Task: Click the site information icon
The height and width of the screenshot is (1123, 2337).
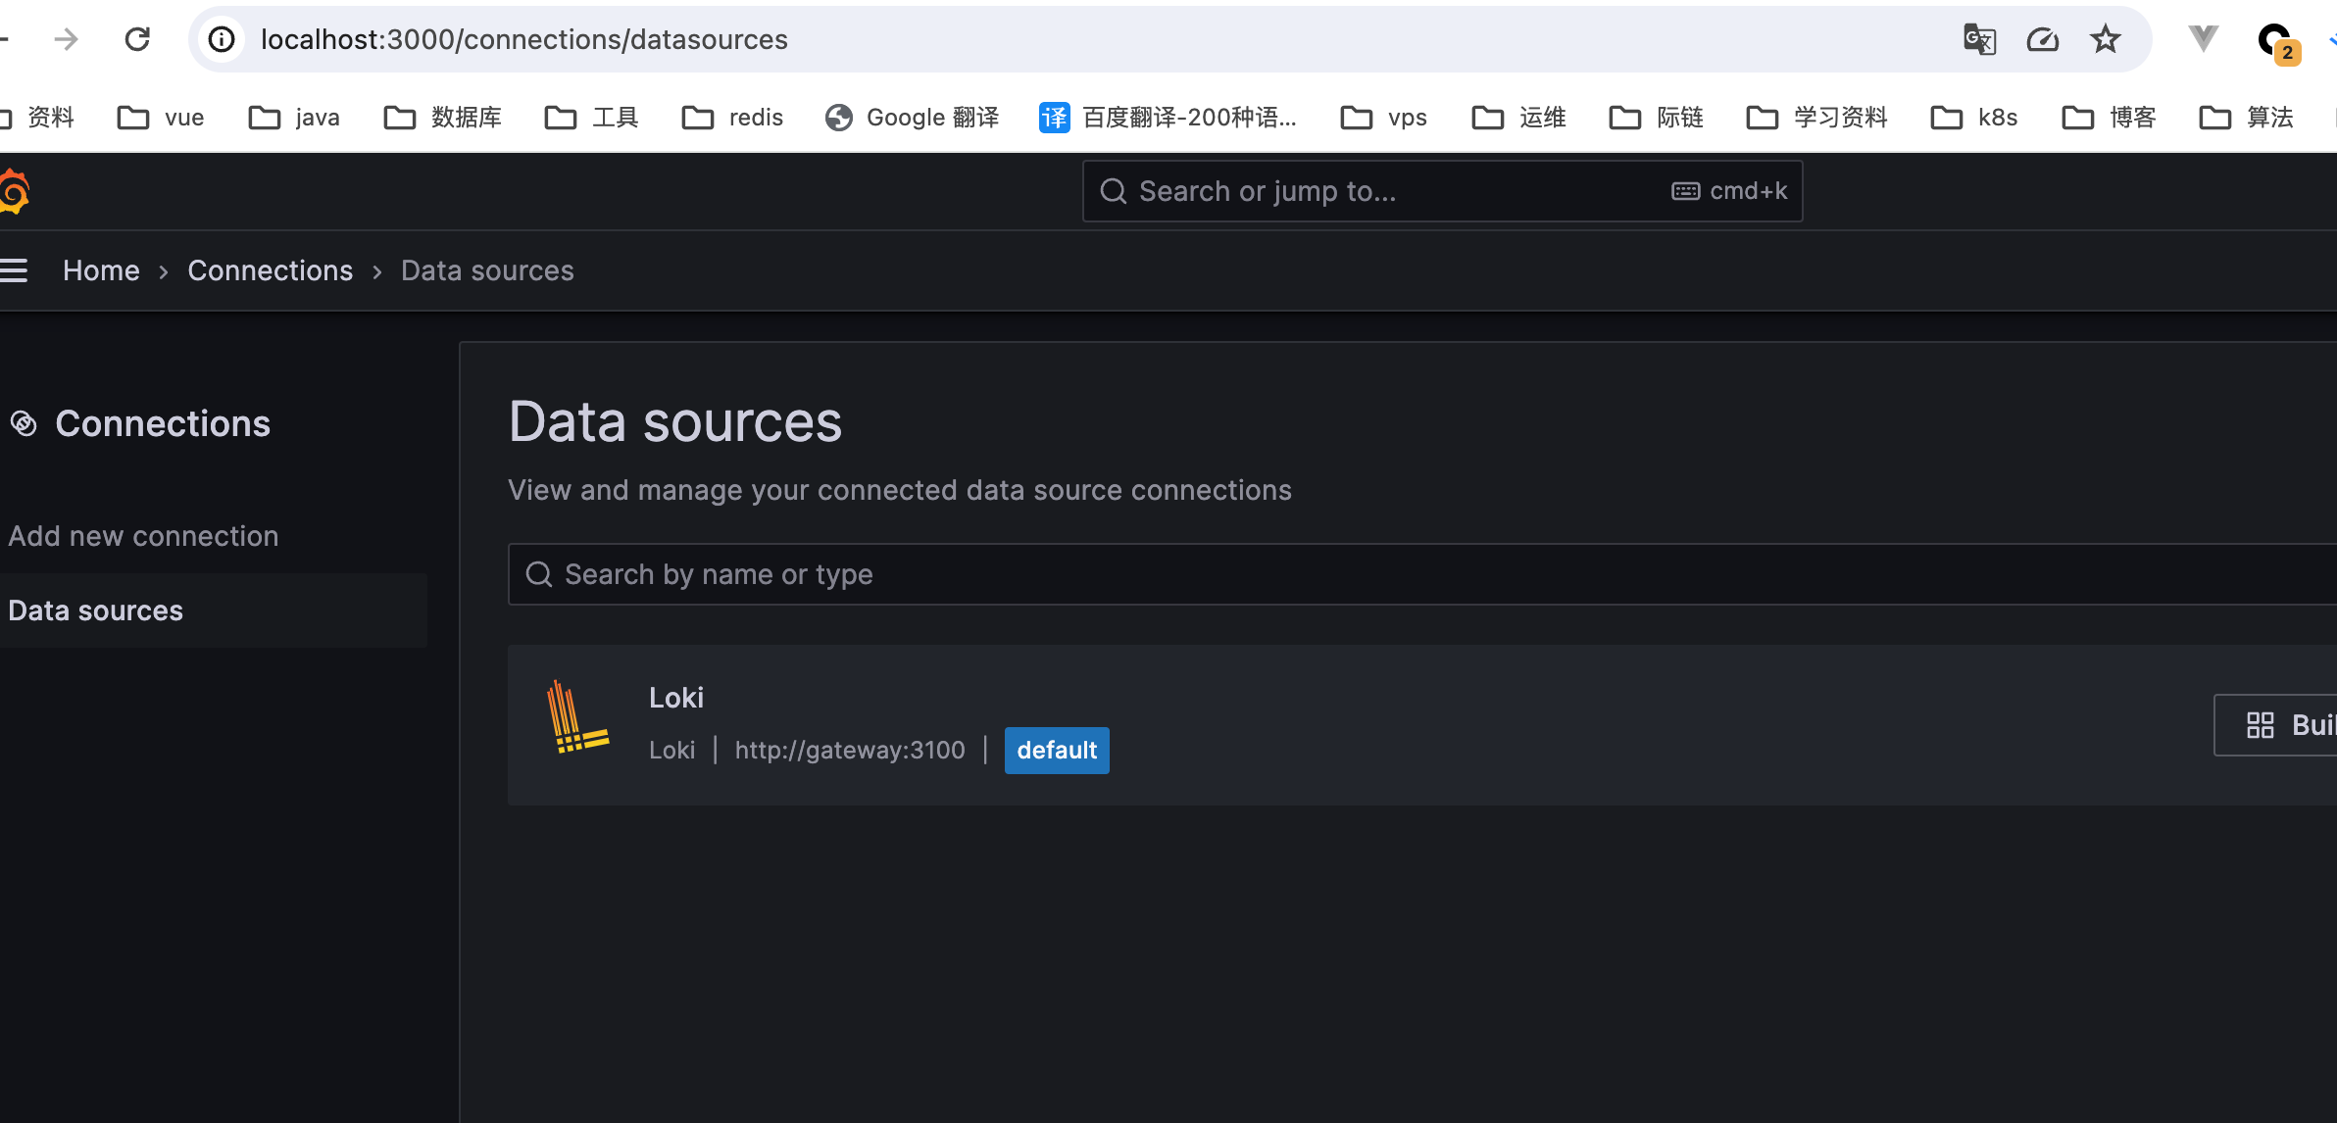Action: pos(223,39)
